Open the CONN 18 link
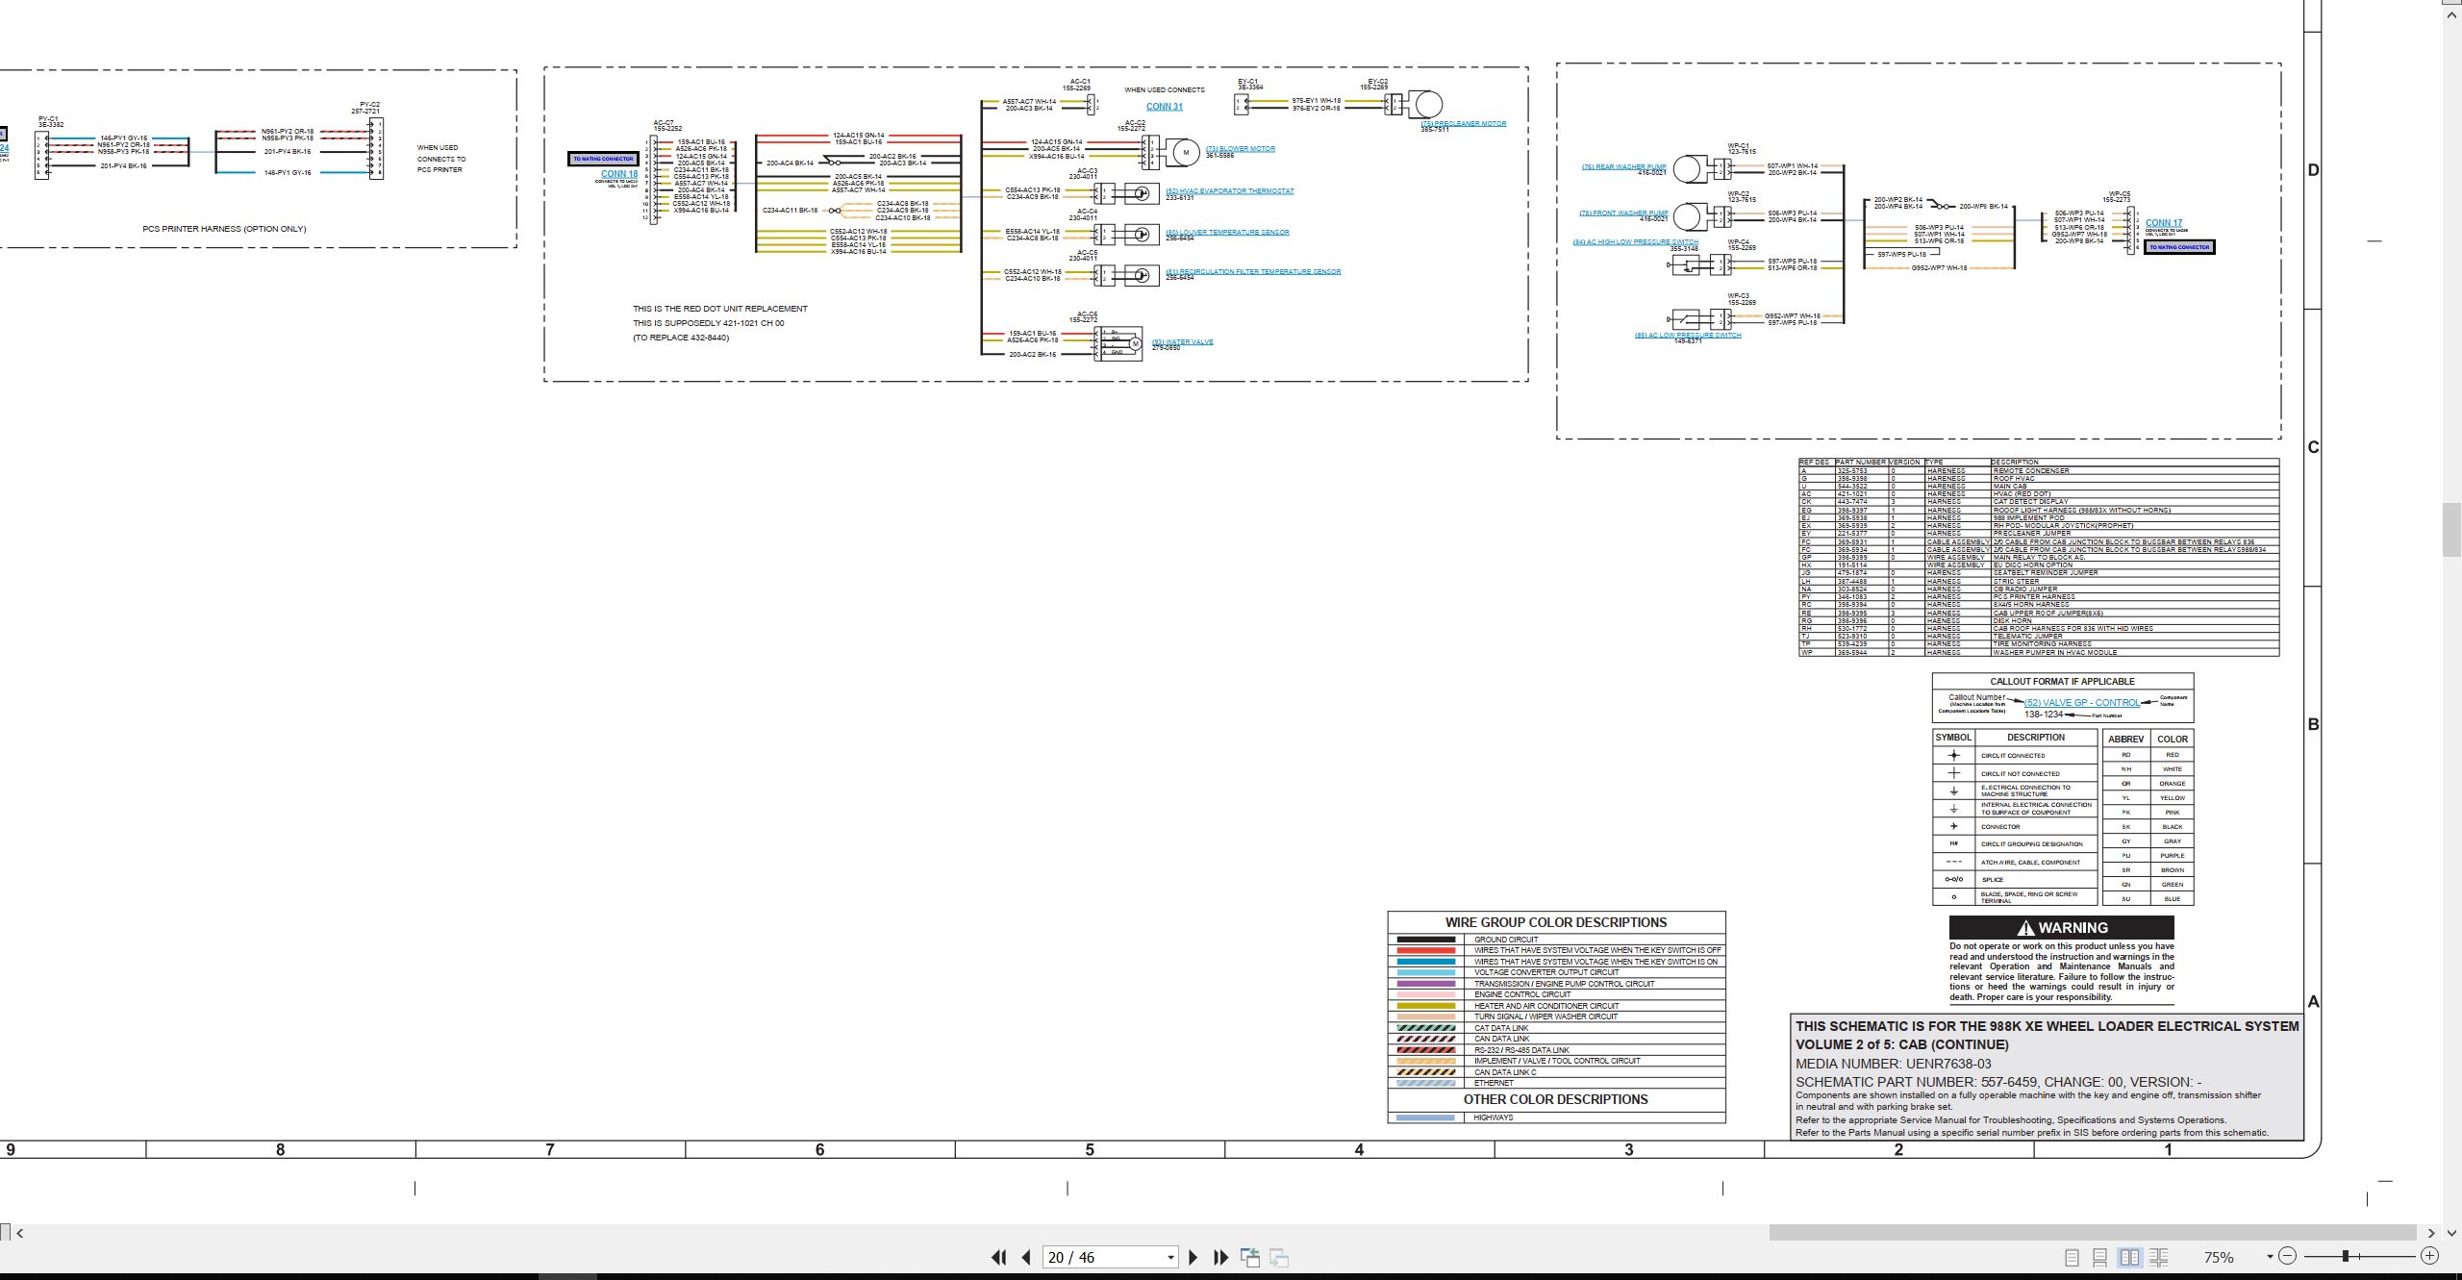Image resolution: width=2462 pixels, height=1280 pixels. (x=619, y=174)
